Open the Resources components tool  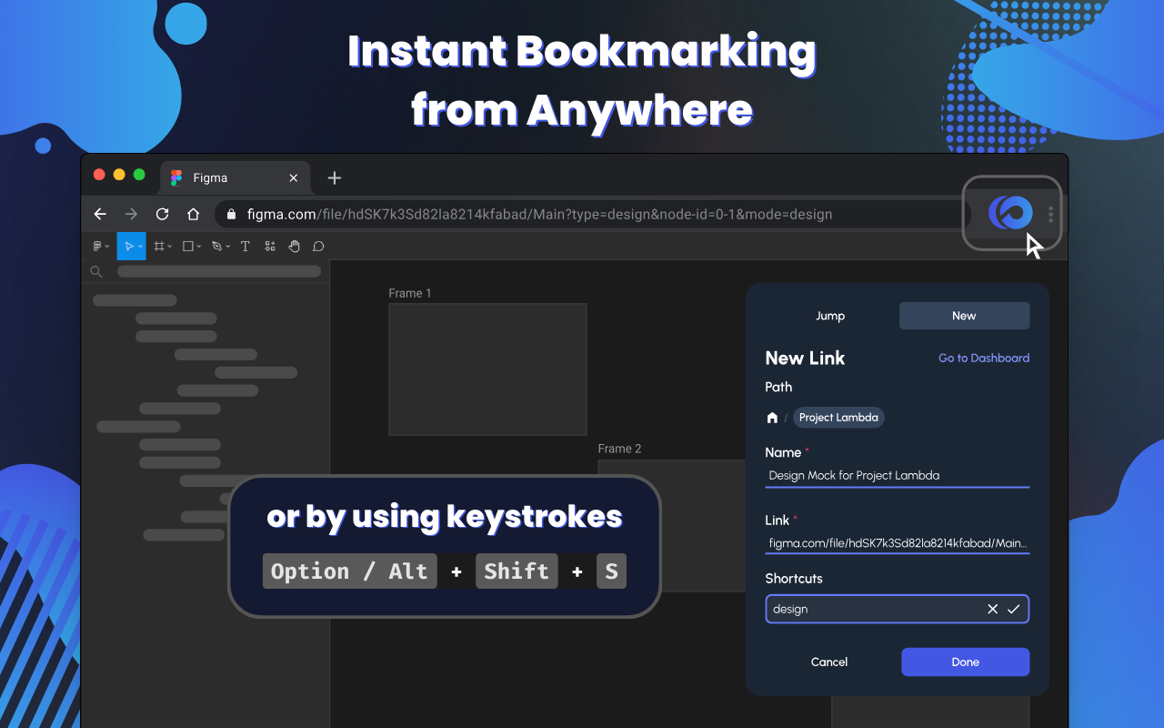pyautogui.click(x=270, y=246)
